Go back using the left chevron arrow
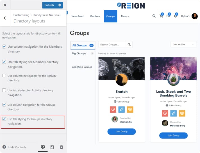 (5, 18)
